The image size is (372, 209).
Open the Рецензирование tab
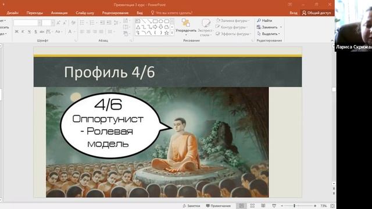click(x=115, y=13)
